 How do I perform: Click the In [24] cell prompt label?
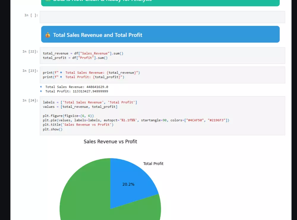point(30,100)
